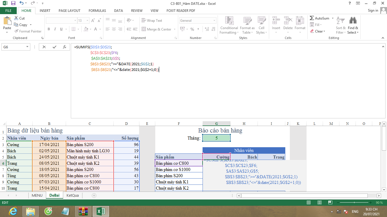
Task: Switch to the VIEW ribbon tab
Action: click(154, 10)
